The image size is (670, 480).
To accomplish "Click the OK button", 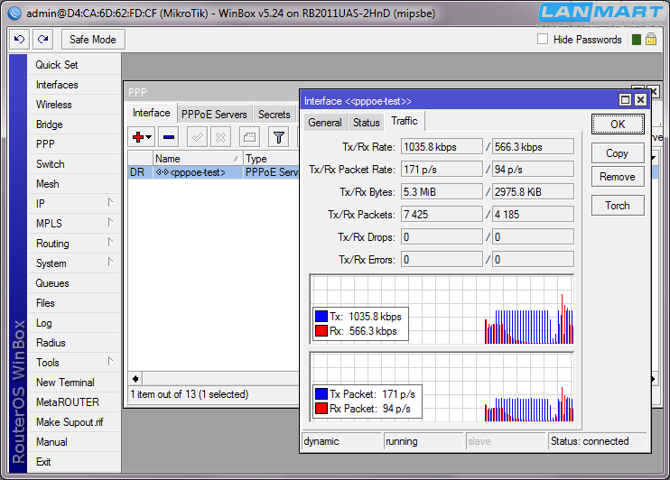I will (618, 125).
